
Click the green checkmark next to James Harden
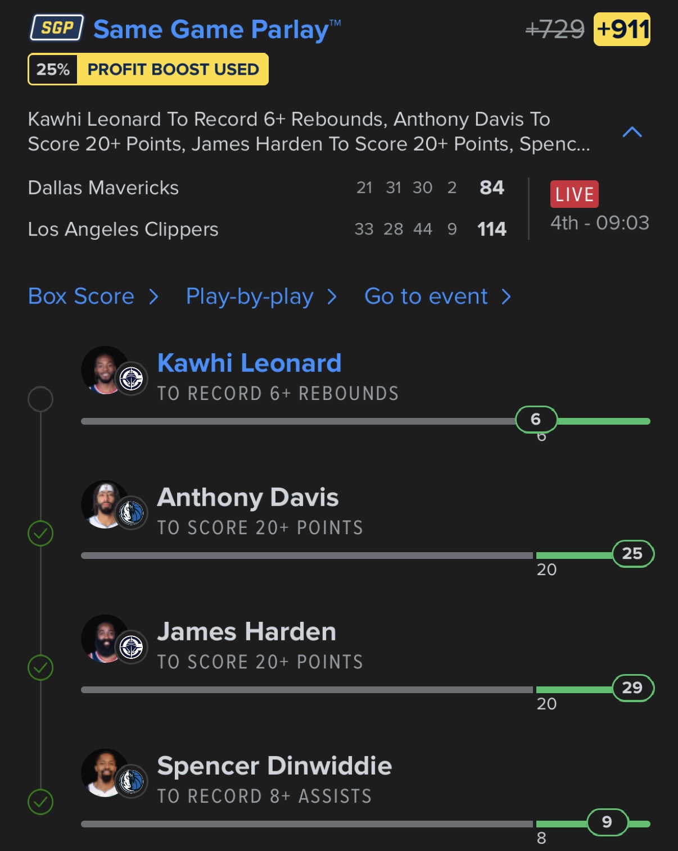coord(40,667)
